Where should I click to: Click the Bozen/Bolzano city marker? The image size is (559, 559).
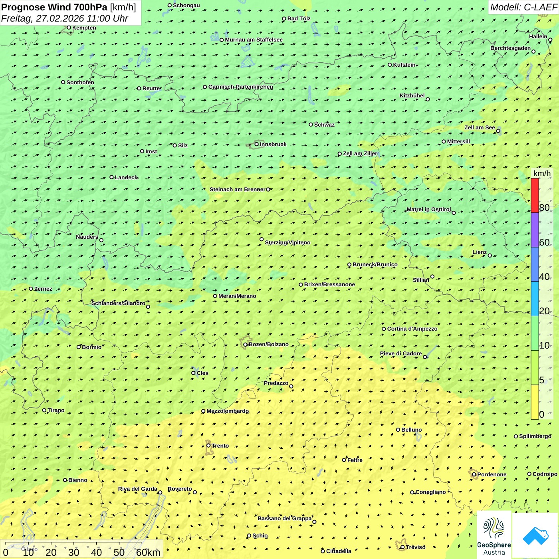246,345
